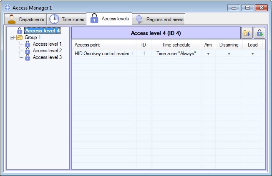
Task: Select the Group 1 tree label
Action: click(x=33, y=37)
